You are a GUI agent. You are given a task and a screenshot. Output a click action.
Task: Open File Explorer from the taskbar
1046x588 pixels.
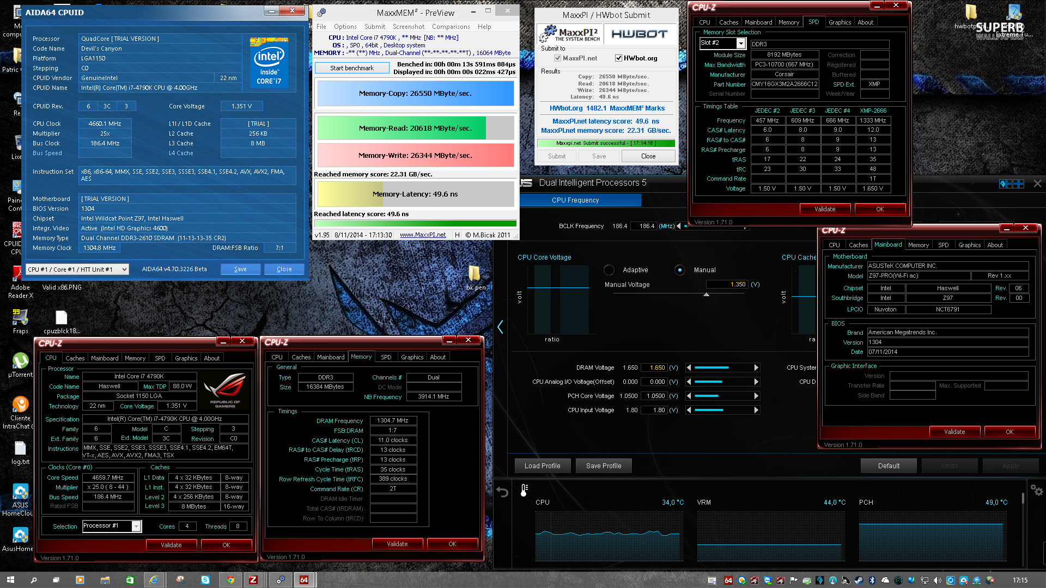click(105, 580)
